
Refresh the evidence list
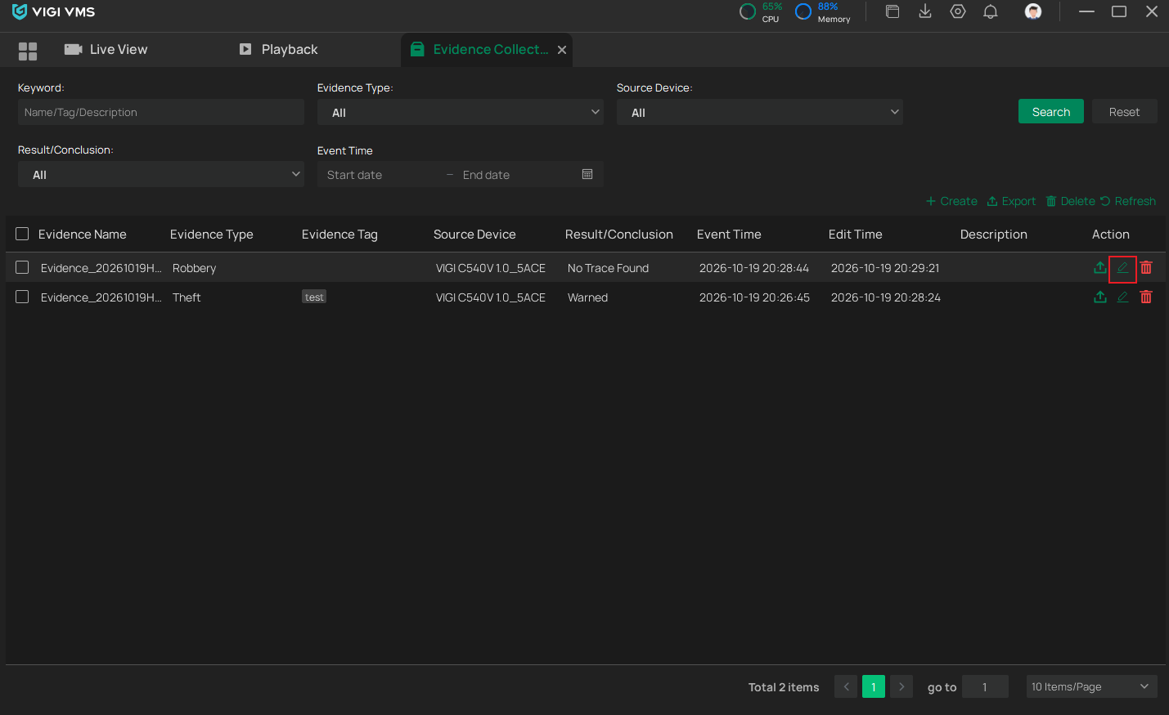pyautogui.click(x=1128, y=201)
